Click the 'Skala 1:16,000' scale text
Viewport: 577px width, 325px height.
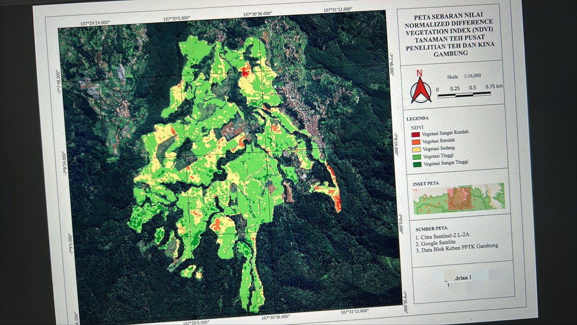click(464, 75)
